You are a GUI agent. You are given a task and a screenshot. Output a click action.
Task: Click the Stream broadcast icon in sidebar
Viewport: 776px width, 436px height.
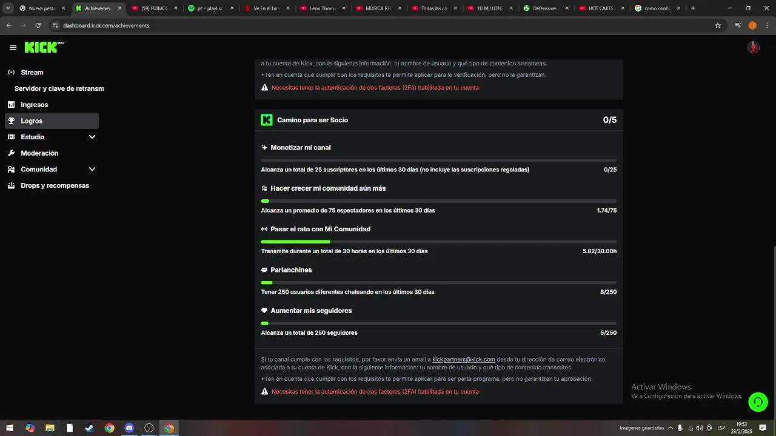[x=11, y=72]
